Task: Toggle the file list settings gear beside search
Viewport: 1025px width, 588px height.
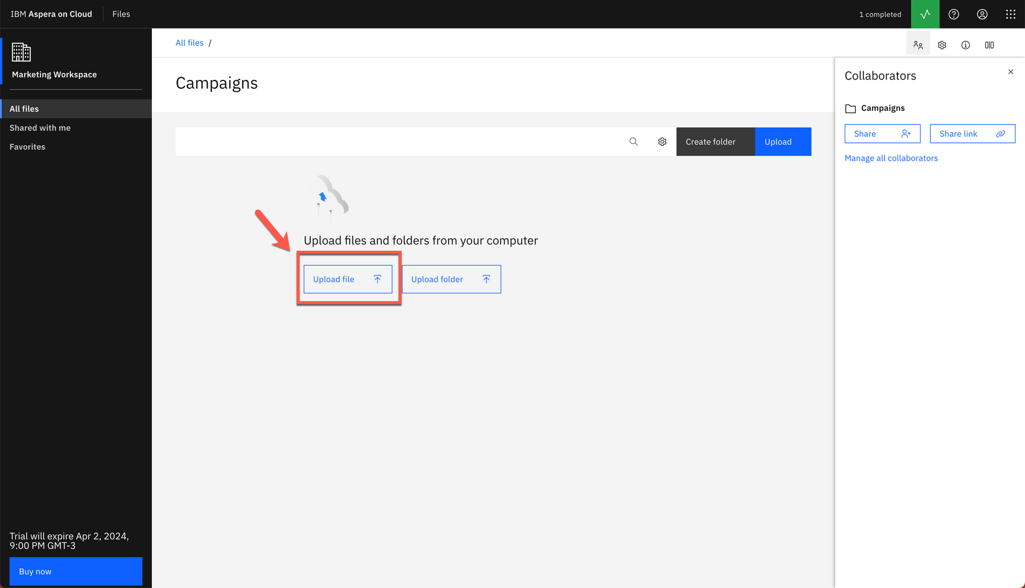Action: [x=662, y=142]
